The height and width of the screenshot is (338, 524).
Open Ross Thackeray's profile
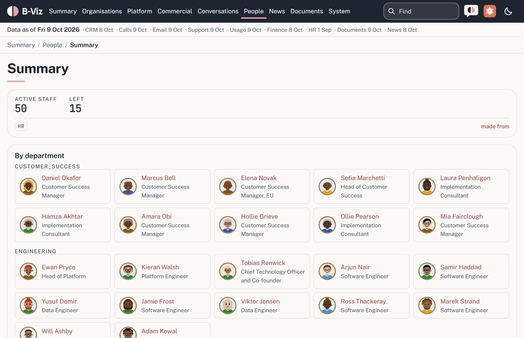tap(363, 301)
